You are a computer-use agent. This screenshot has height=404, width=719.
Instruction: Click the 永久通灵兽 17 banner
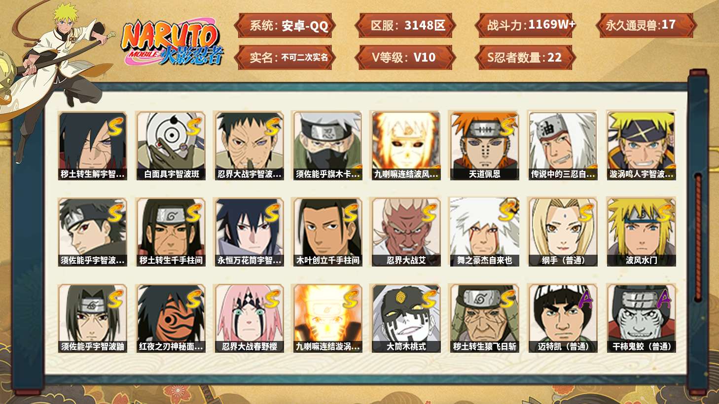click(646, 26)
